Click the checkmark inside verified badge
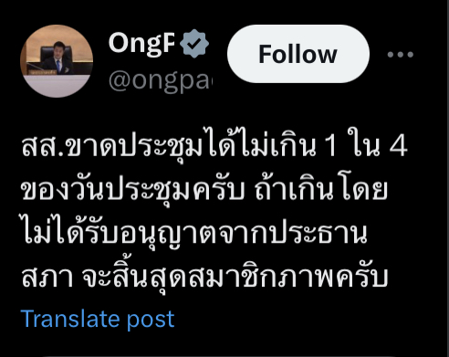The width and height of the screenshot is (449, 357). [x=194, y=43]
